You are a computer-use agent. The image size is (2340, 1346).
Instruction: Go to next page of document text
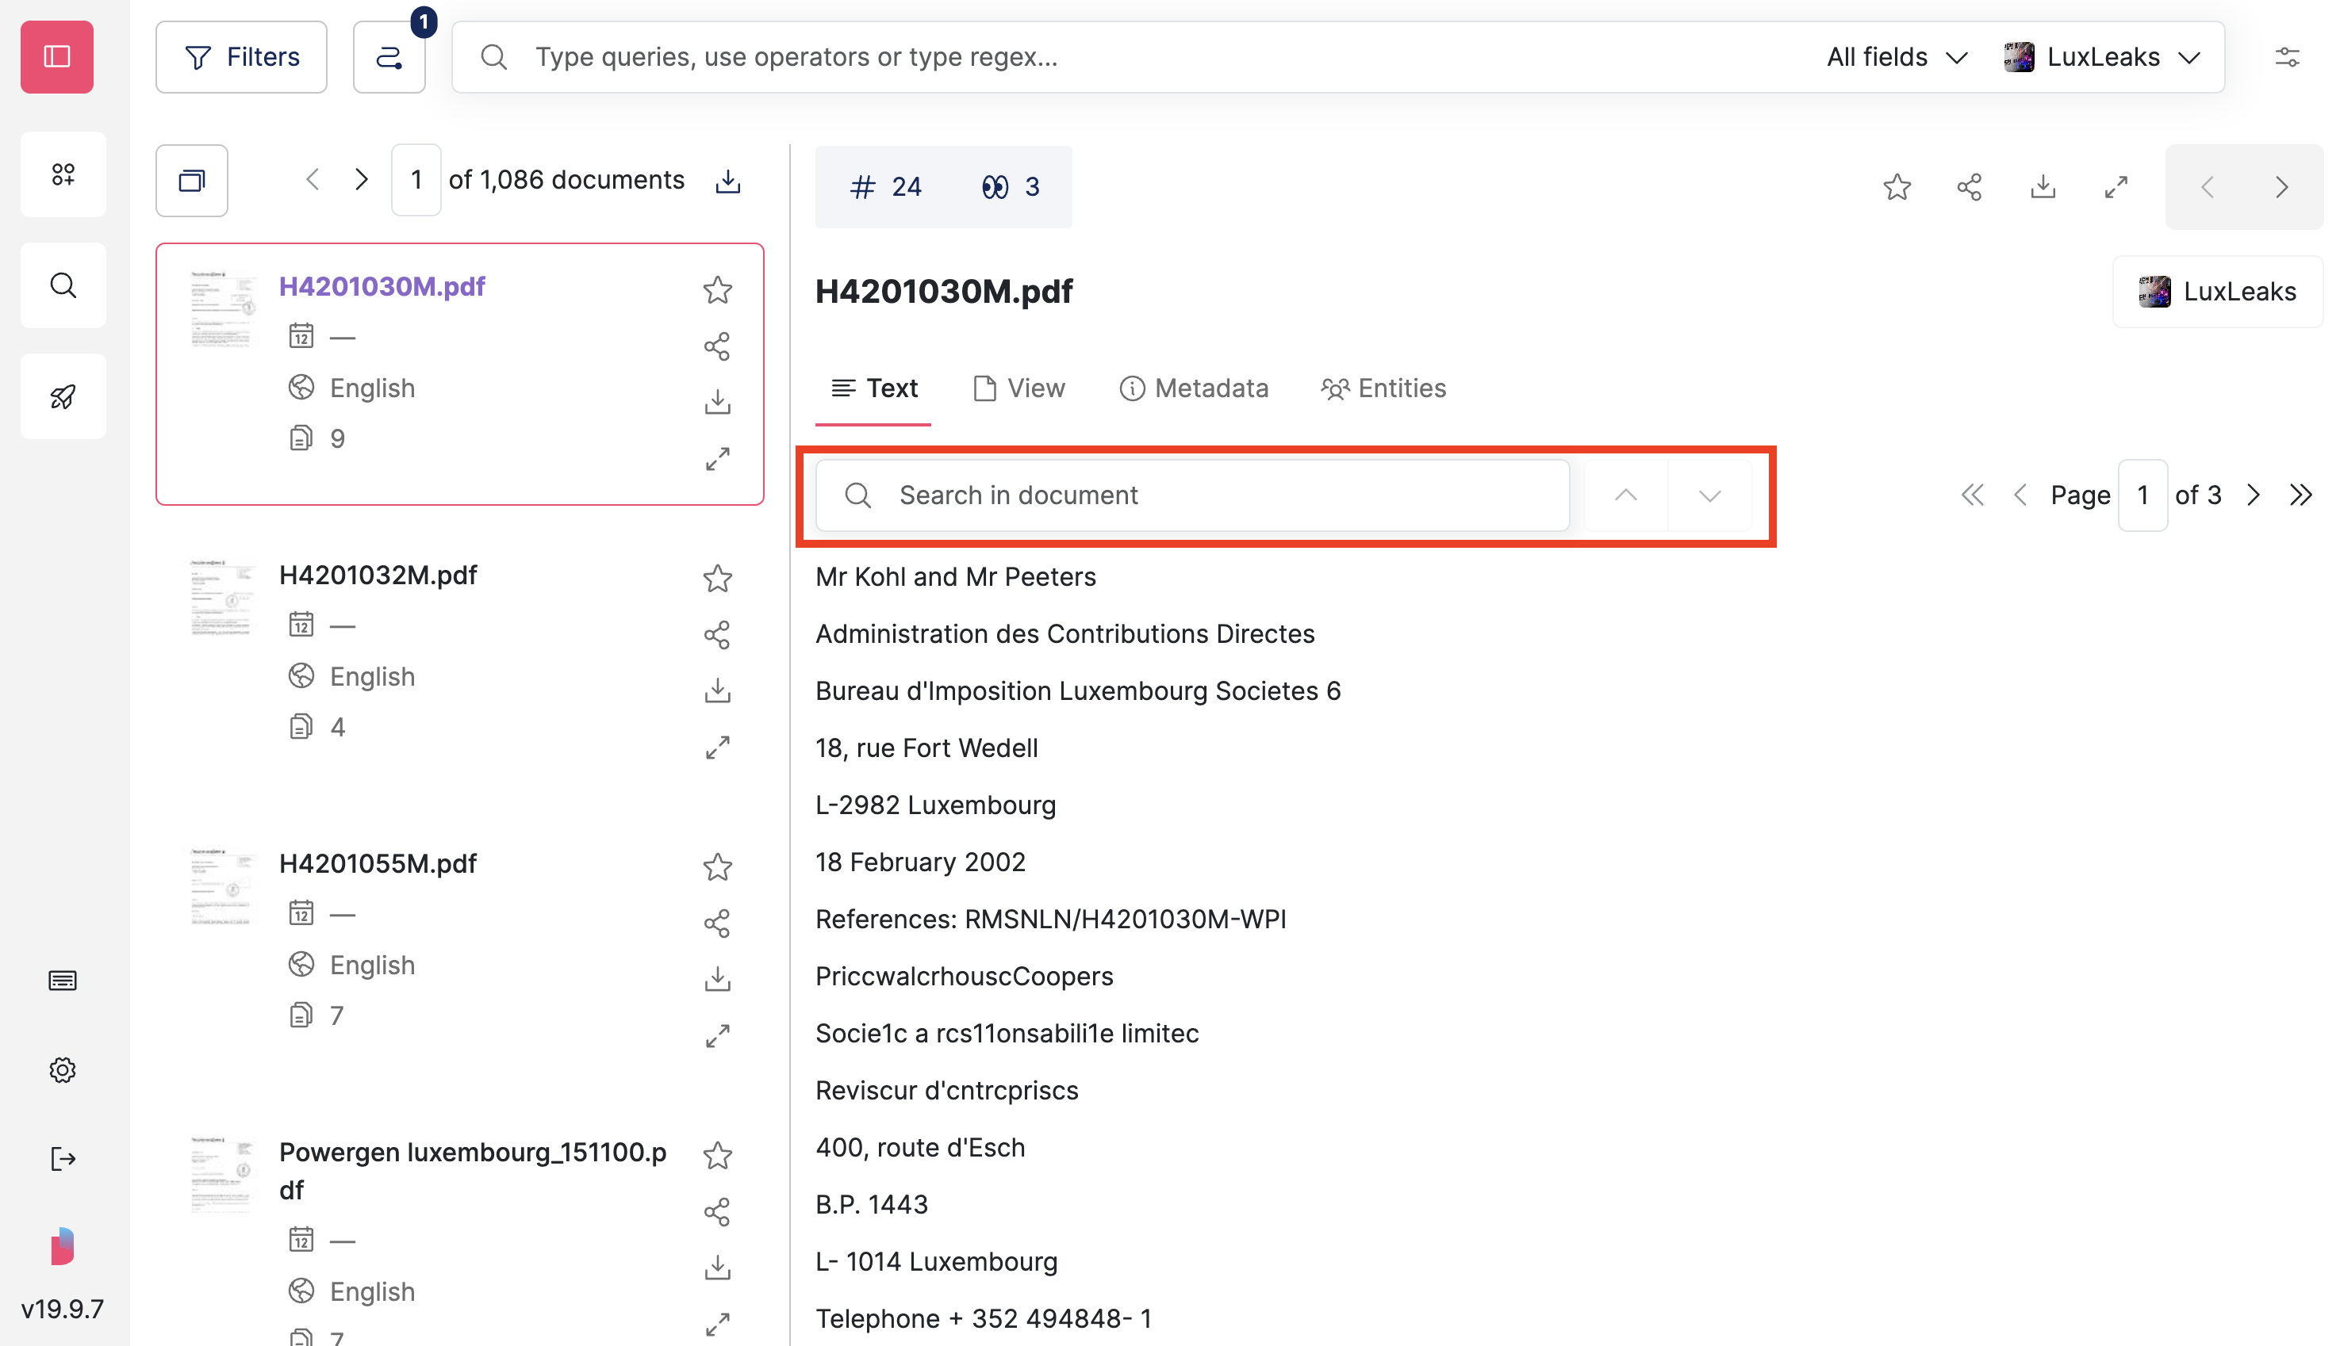[2254, 495]
